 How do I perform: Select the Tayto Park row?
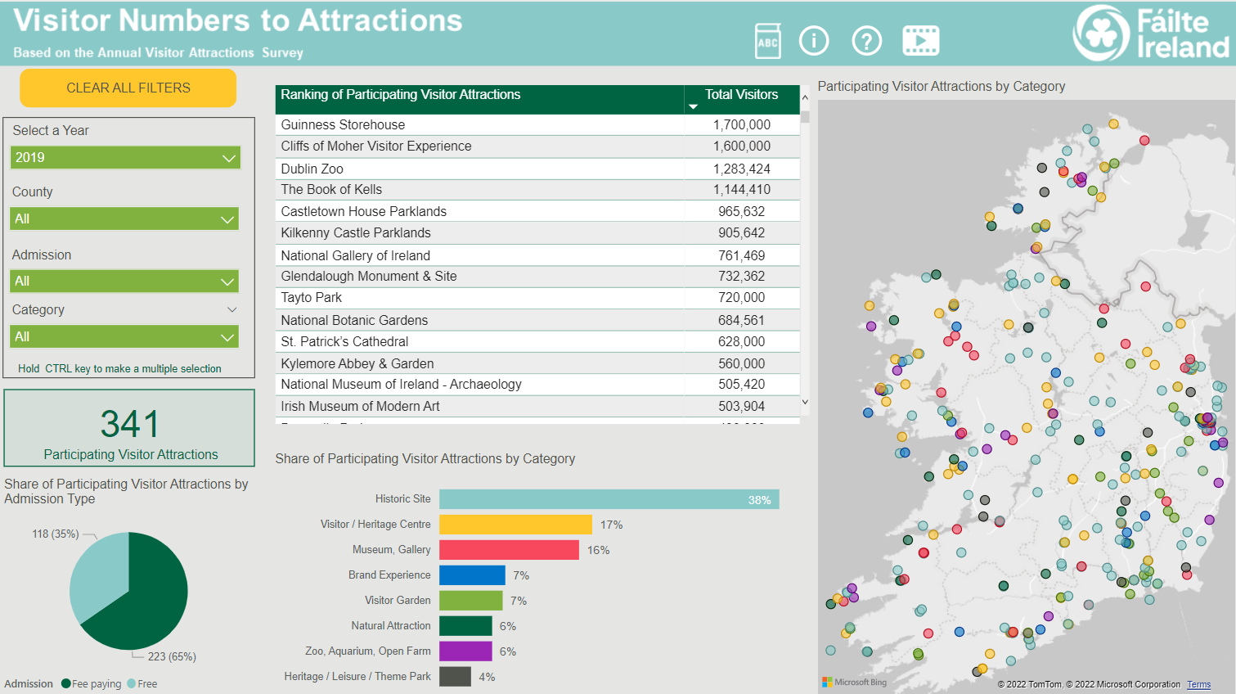[x=537, y=297]
